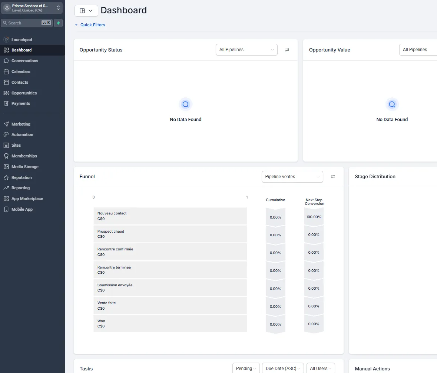Open the Due Date (ASC) sort dropdown

pyautogui.click(x=283, y=368)
